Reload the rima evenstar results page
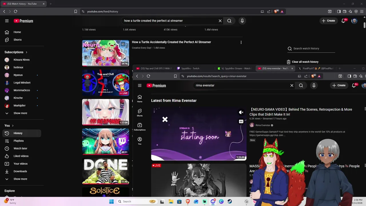The image size is (366, 206). click(148, 76)
